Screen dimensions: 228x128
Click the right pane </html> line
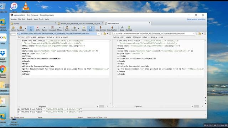coord(121,74)
